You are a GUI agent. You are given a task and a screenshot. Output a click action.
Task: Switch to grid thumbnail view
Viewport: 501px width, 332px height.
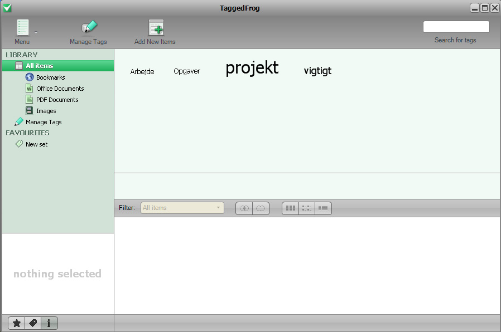tap(291, 208)
